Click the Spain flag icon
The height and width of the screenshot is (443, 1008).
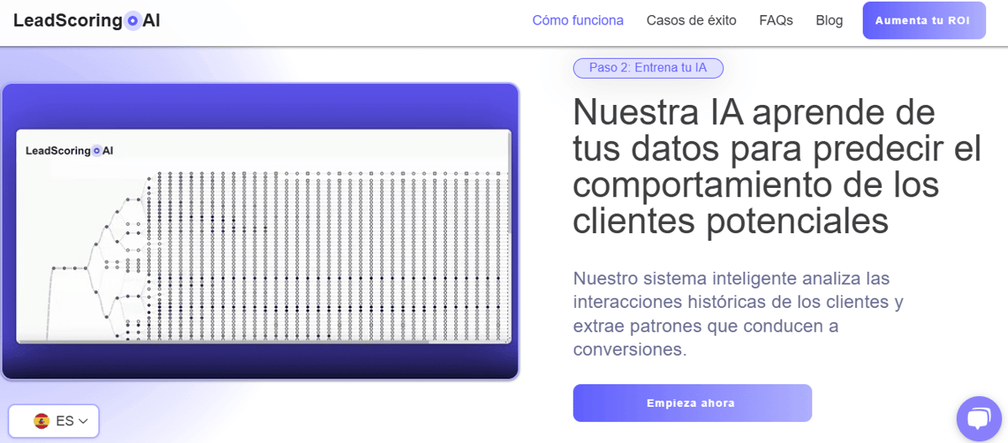point(41,421)
